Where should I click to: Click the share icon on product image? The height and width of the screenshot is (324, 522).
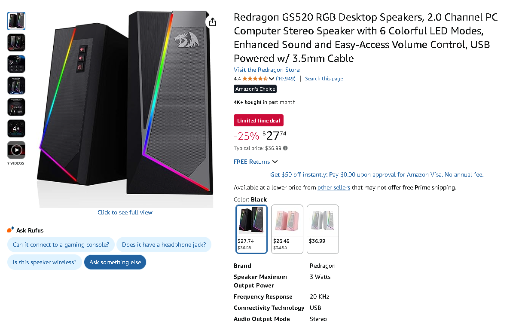[x=212, y=22]
